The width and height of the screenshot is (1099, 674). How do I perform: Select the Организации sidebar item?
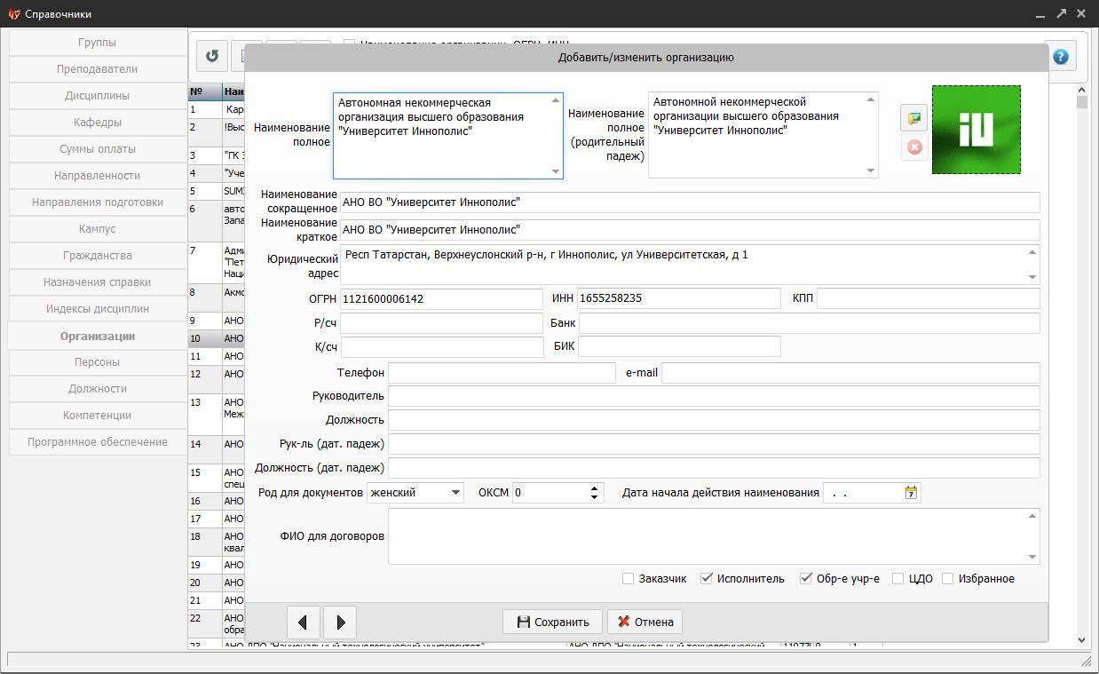point(98,336)
